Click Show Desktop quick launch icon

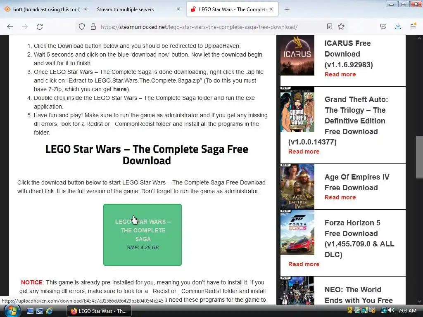click(x=30, y=311)
